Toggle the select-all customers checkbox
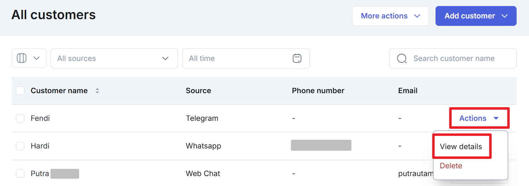The height and width of the screenshot is (186, 529). click(20, 91)
